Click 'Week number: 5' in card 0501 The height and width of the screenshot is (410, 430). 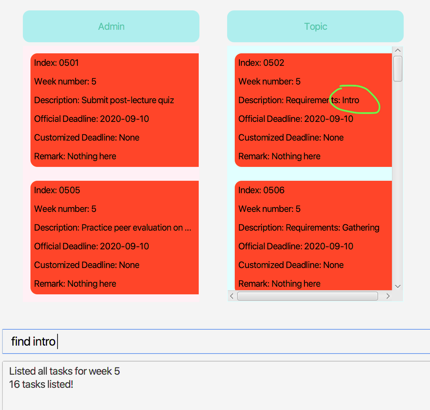pyautogui.click(x=65, y=81)
